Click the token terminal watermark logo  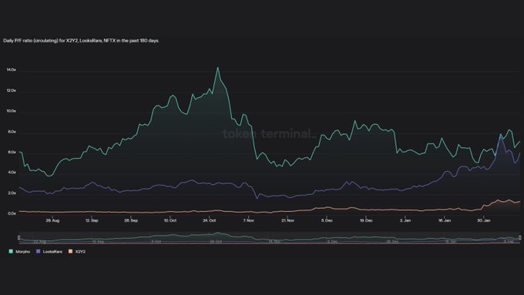[x=270, y=133]
